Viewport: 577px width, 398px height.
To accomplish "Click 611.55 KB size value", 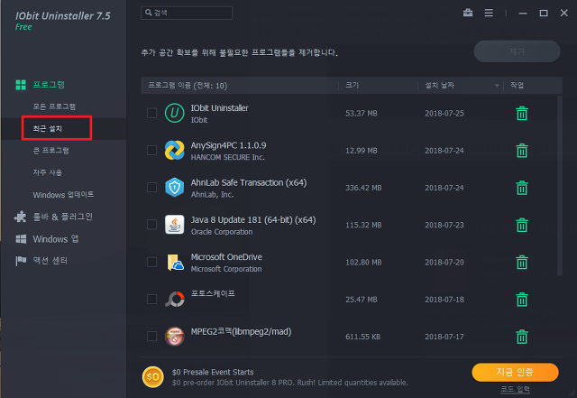I will 362,337.
